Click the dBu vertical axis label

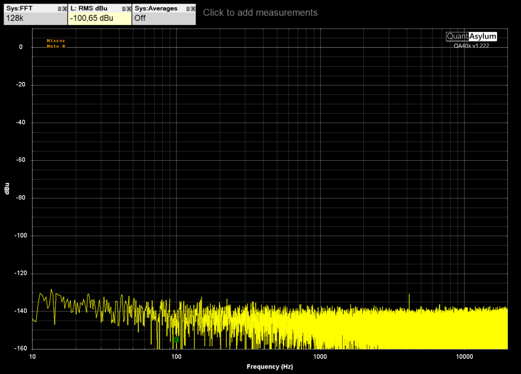tap(7, 188)
